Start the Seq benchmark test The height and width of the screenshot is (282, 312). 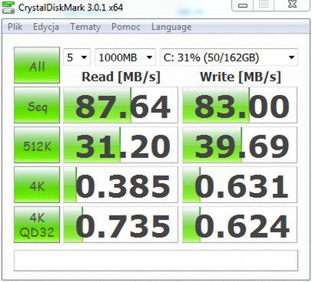(x=37, y=105)
